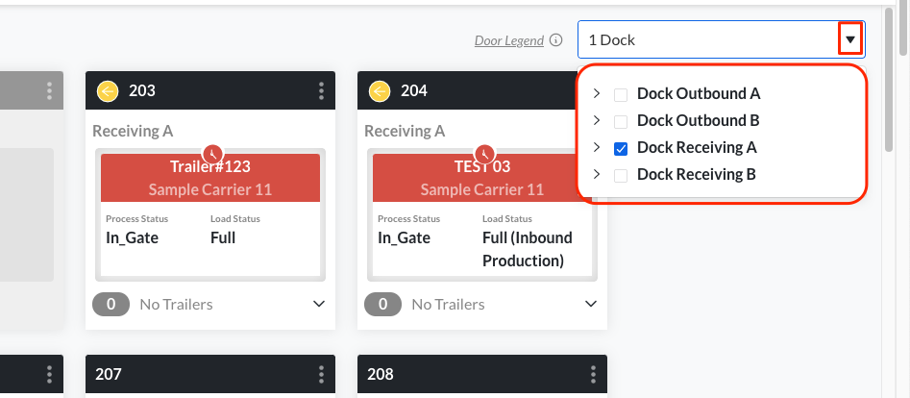Uncheck the Dock Receiving A checkbox
Screen dimensions: 910x398
pos(621,148)
